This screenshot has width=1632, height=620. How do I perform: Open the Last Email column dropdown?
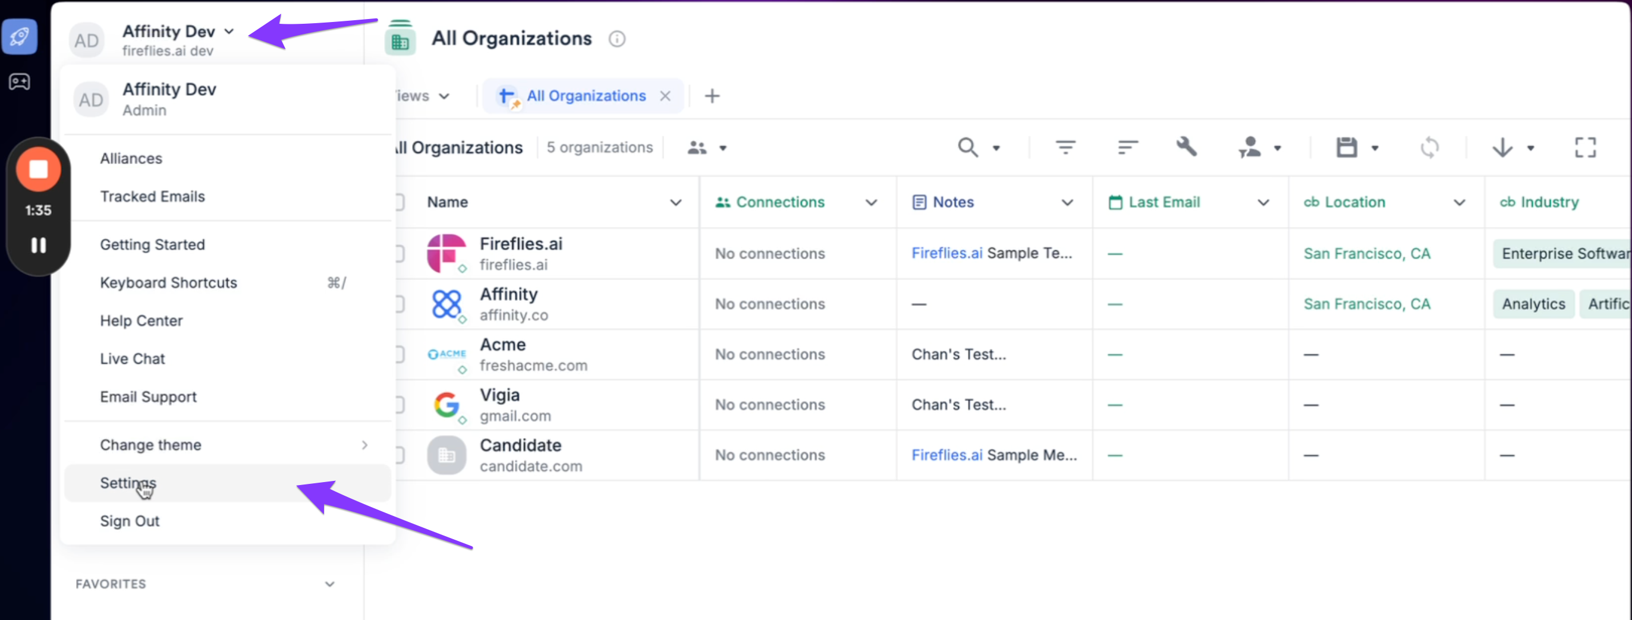(1263, 203)
